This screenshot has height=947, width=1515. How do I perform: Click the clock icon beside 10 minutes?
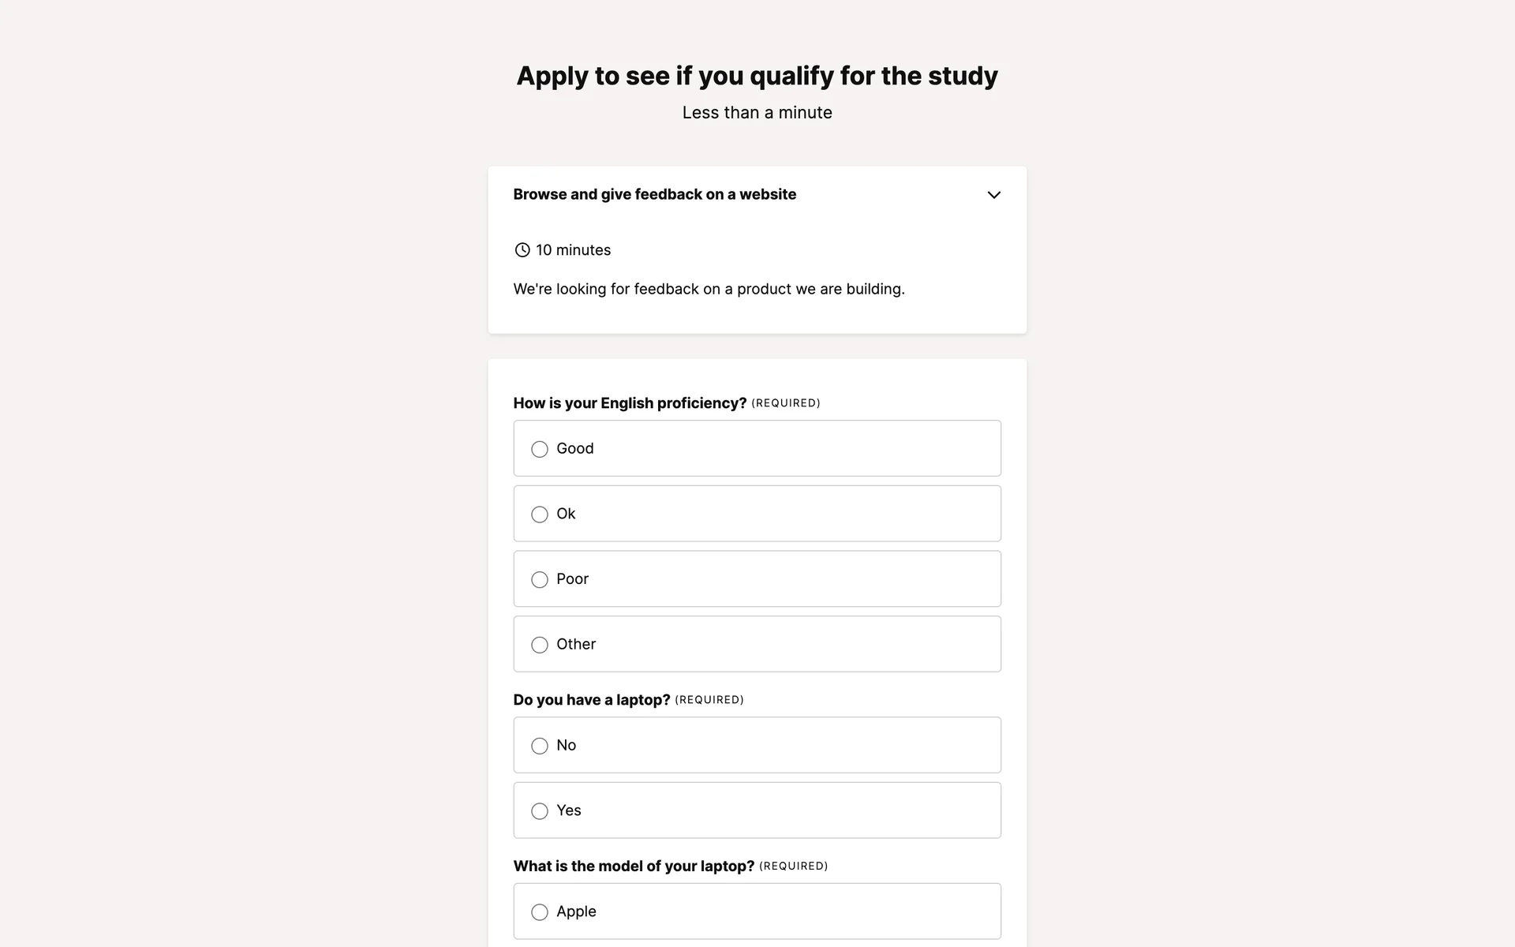[x=522, y=250]
